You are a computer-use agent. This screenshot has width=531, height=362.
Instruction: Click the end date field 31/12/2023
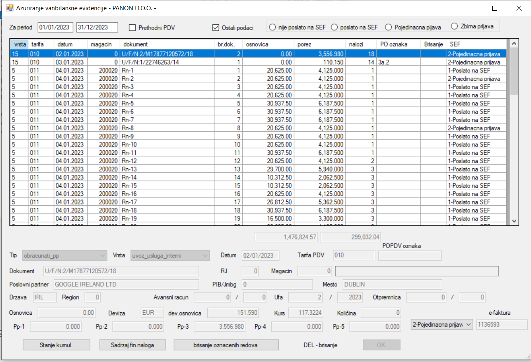[97, 27]
